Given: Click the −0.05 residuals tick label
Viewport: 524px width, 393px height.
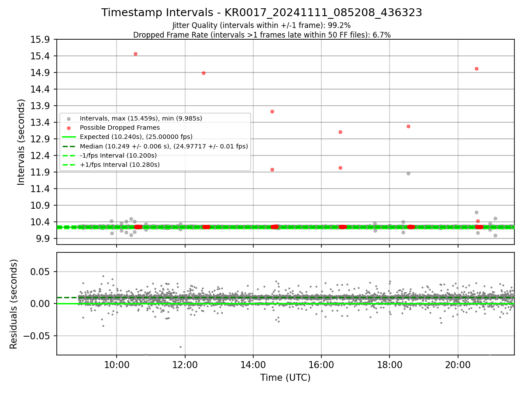Looking at the screenshot, I should pos(37,336).
